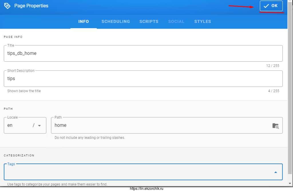The image size is (293, 191).
Task: Click the greyed-out Social tab
Action: pos(176,21)
